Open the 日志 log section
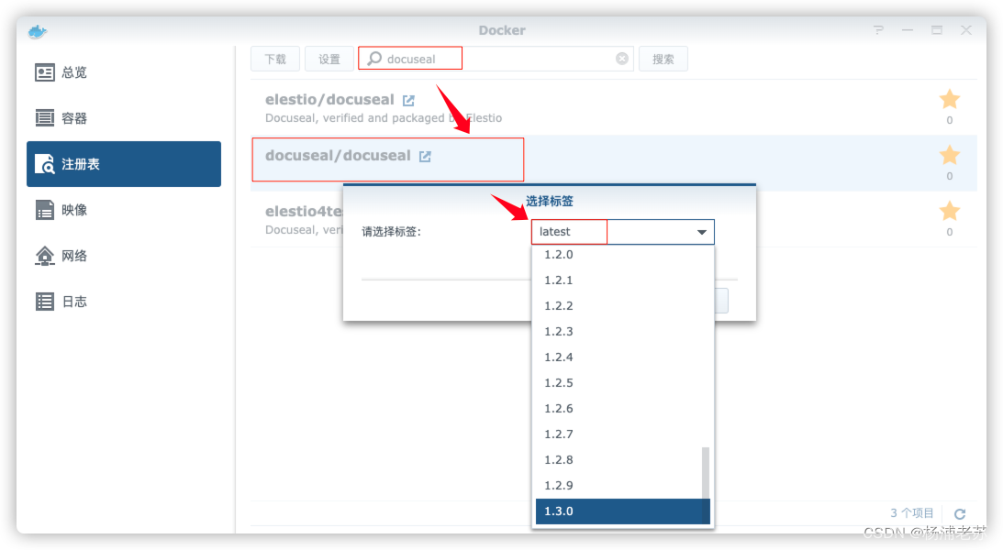 (124, 302)
